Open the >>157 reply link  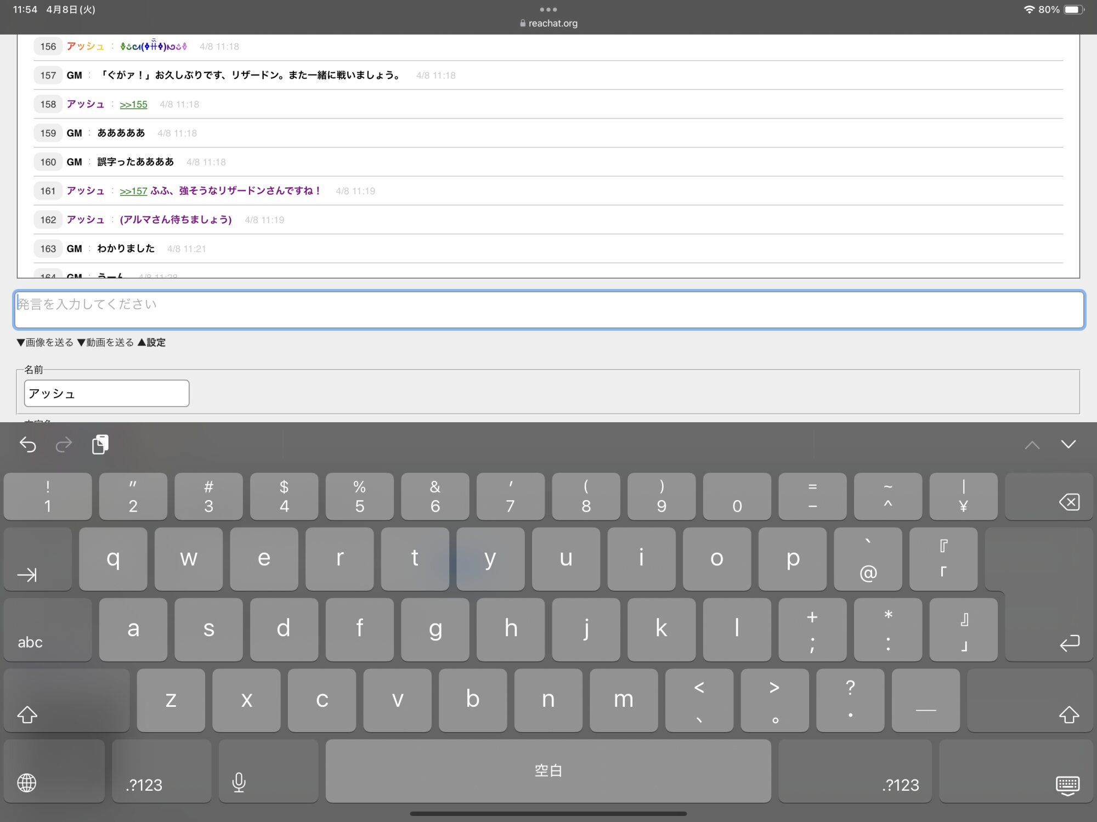(x=133, y=191)
